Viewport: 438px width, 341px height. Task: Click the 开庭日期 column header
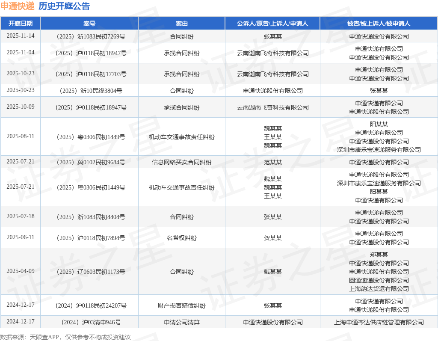click(21, 24)
